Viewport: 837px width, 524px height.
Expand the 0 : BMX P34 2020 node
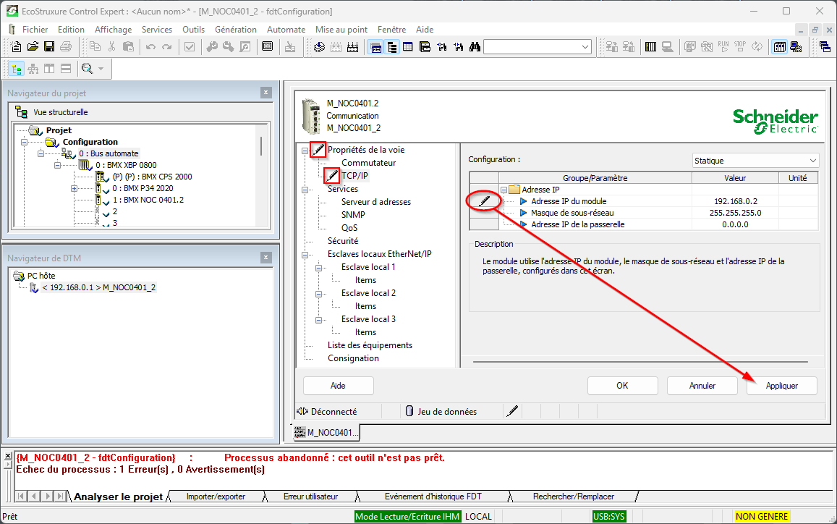[x=75, y=189]
